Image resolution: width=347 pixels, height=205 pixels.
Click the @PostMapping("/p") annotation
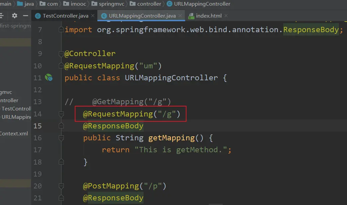point(124,186)
